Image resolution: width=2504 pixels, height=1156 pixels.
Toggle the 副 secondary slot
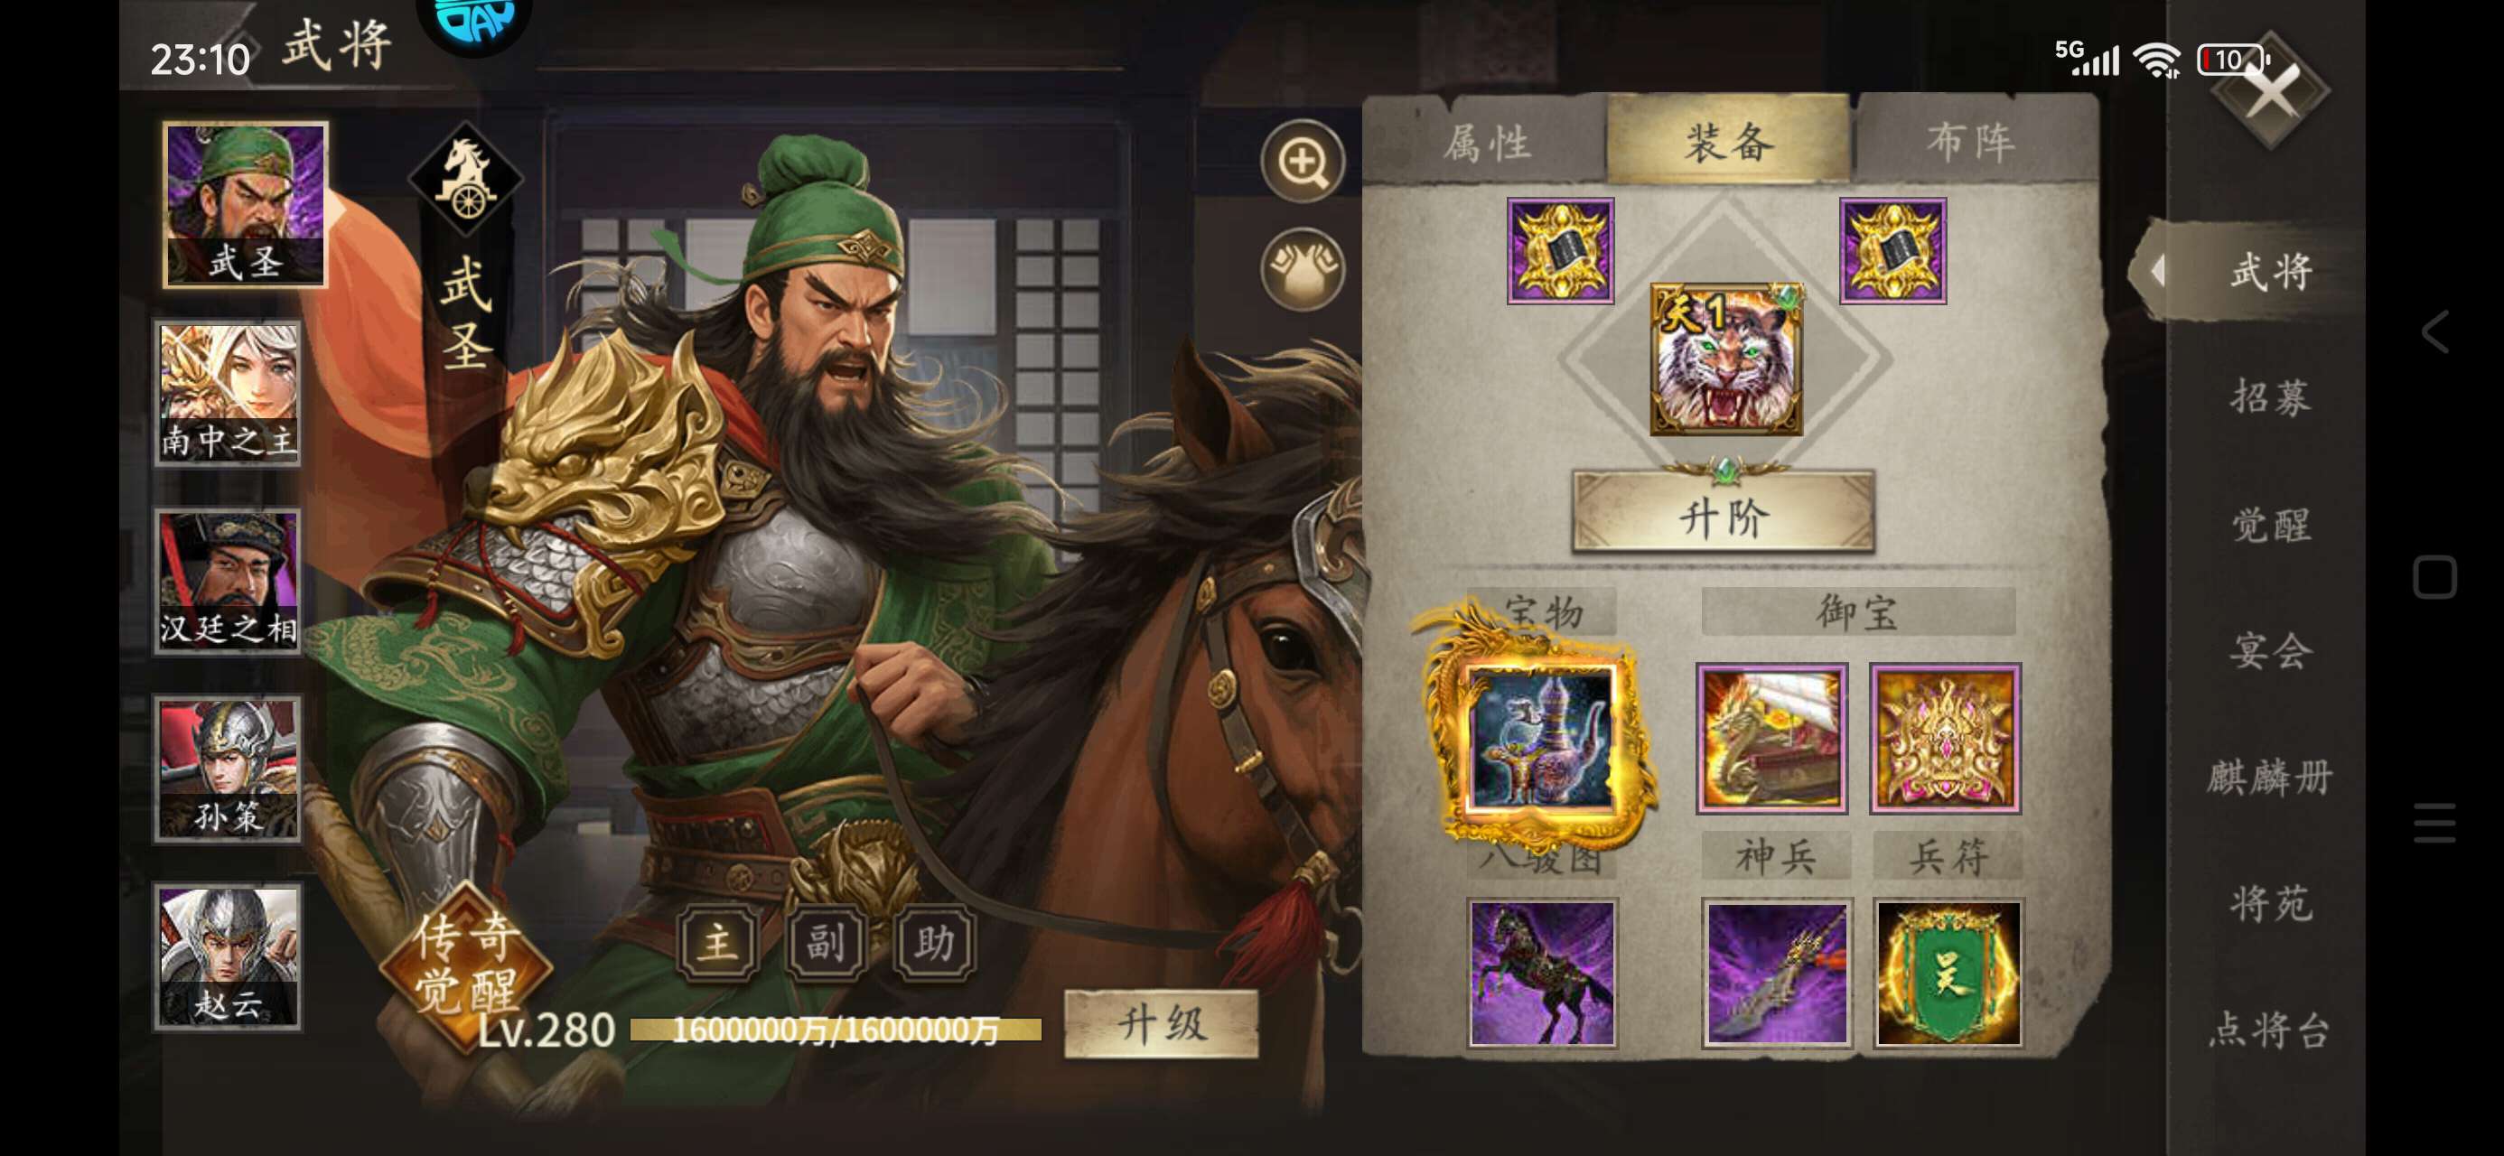coord(826,941)
